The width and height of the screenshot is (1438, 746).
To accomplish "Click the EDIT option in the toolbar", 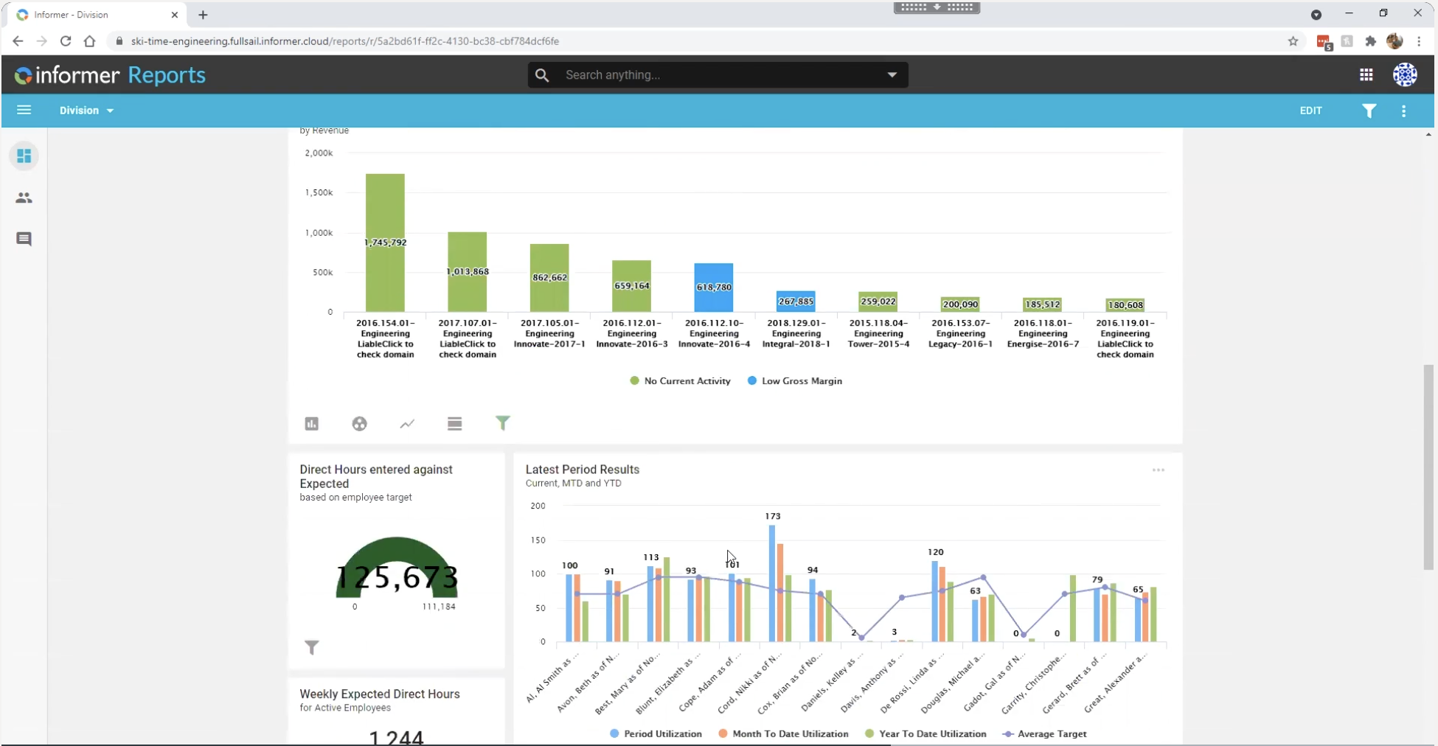I will coord(1311,111).
